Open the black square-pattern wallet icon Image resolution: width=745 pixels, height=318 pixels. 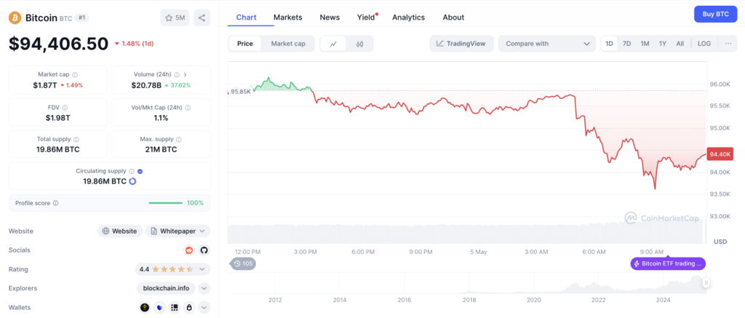click(175, 308)
